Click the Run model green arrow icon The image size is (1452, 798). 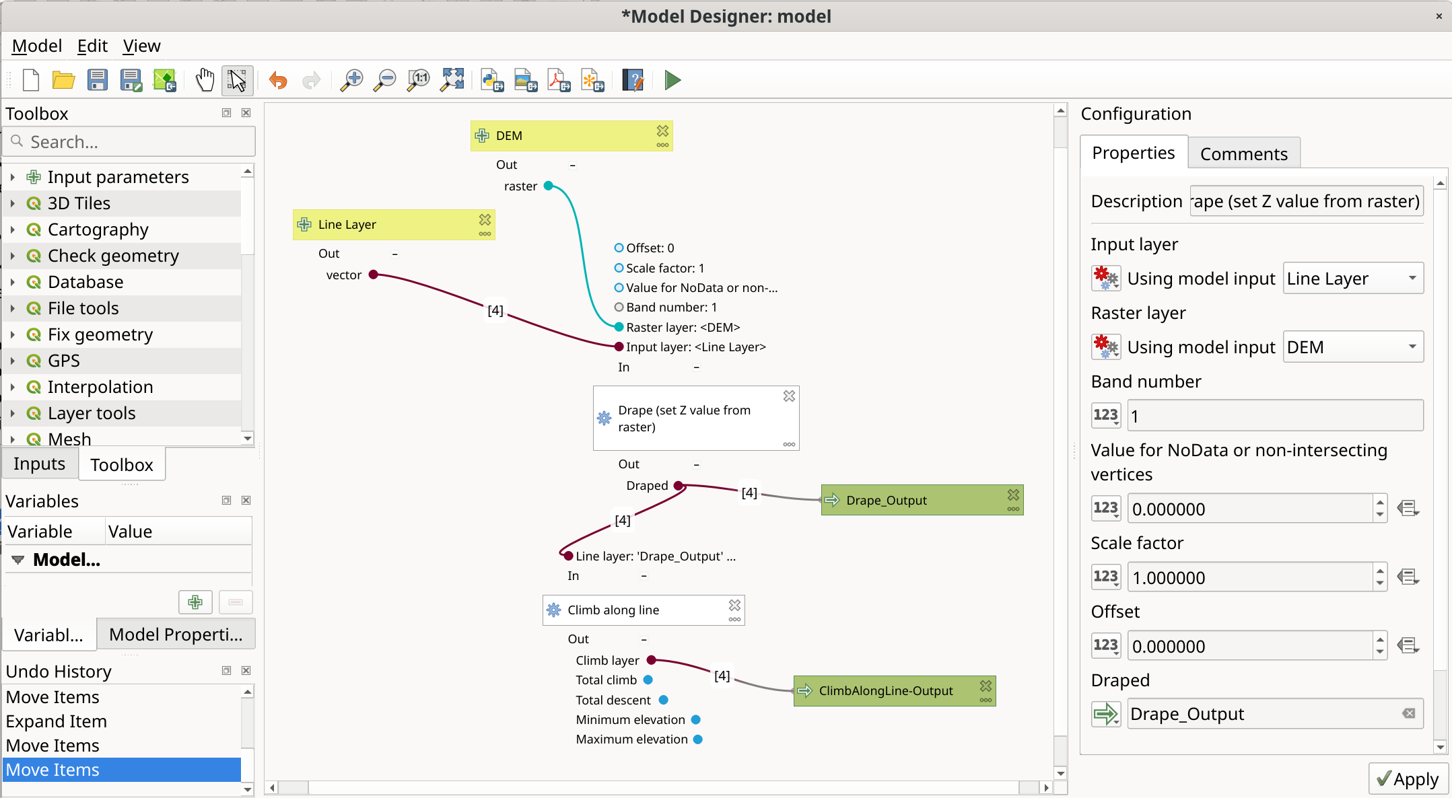click(672, 80)
